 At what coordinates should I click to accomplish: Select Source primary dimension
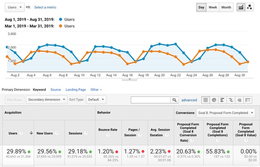[56, 90]
